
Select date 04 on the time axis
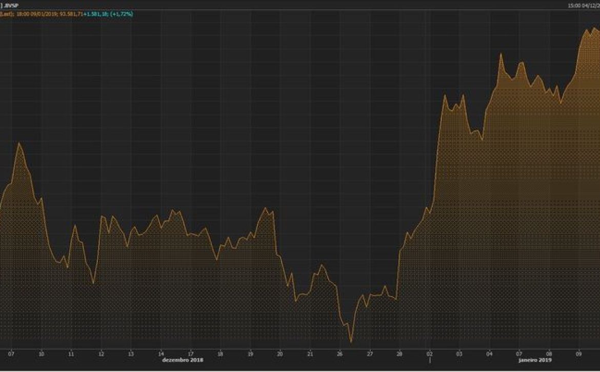(x=490, y=354)
